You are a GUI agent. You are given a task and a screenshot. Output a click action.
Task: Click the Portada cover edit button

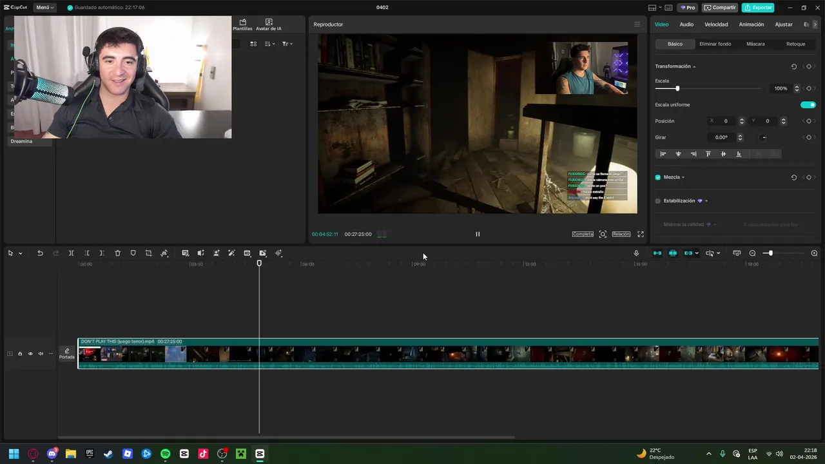point(67,354)
